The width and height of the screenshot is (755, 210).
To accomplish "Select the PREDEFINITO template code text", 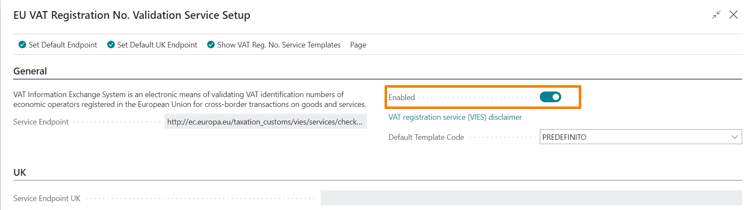I will tap(564, 137).
